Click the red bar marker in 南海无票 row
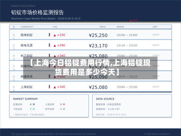The image size is (181, 136). coord(49,45)
